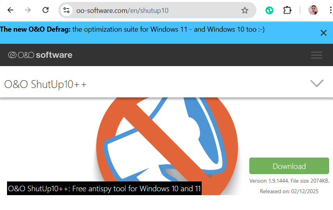
Task: Go to the O&O software logo homepage
Action: [40, 55]
